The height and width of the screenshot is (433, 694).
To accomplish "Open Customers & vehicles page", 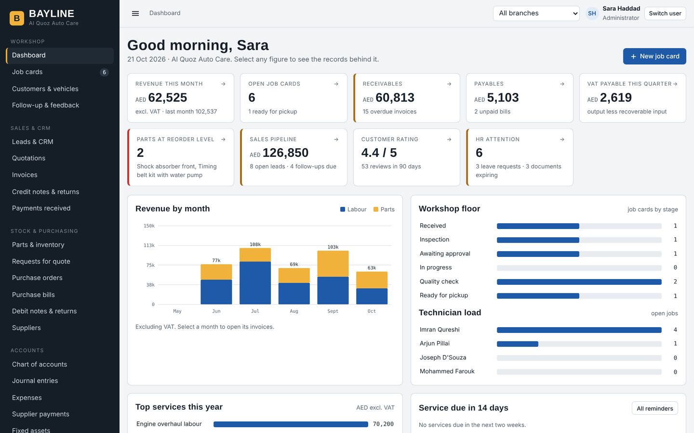I will pos(60,89).
